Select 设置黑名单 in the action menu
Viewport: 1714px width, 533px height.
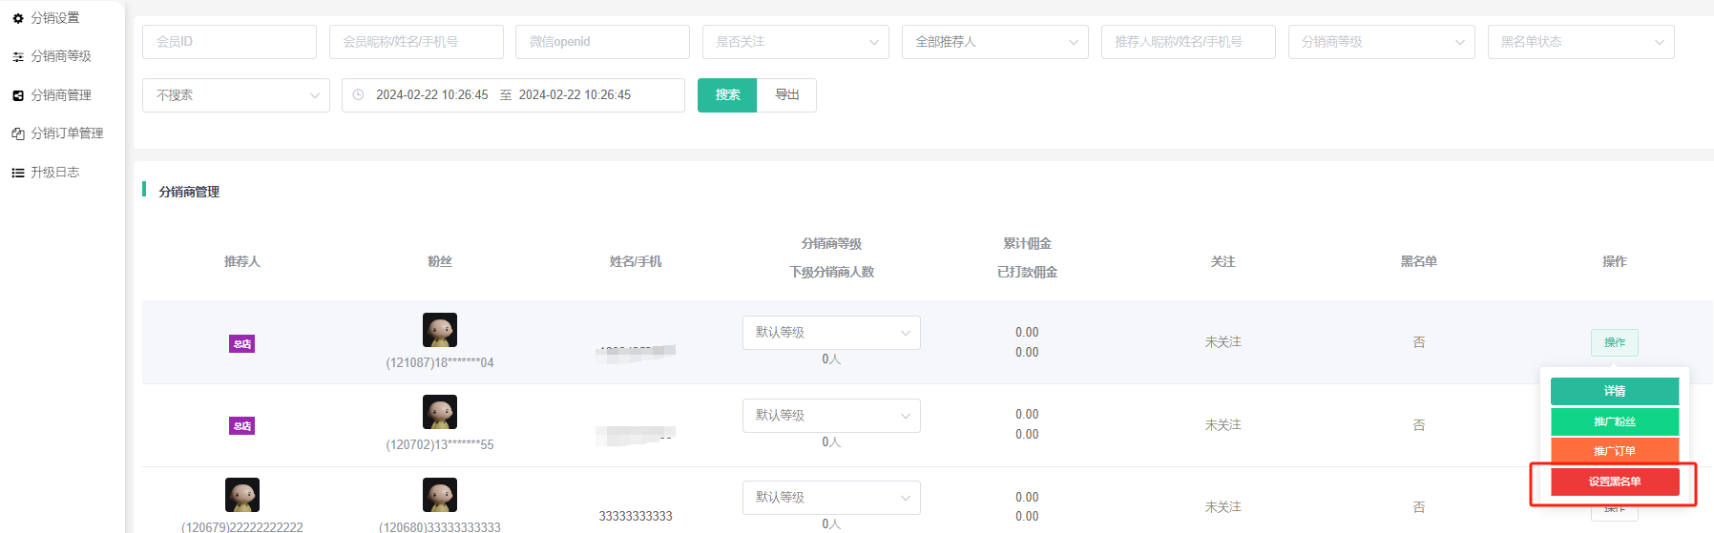[x=1614, y=482]
